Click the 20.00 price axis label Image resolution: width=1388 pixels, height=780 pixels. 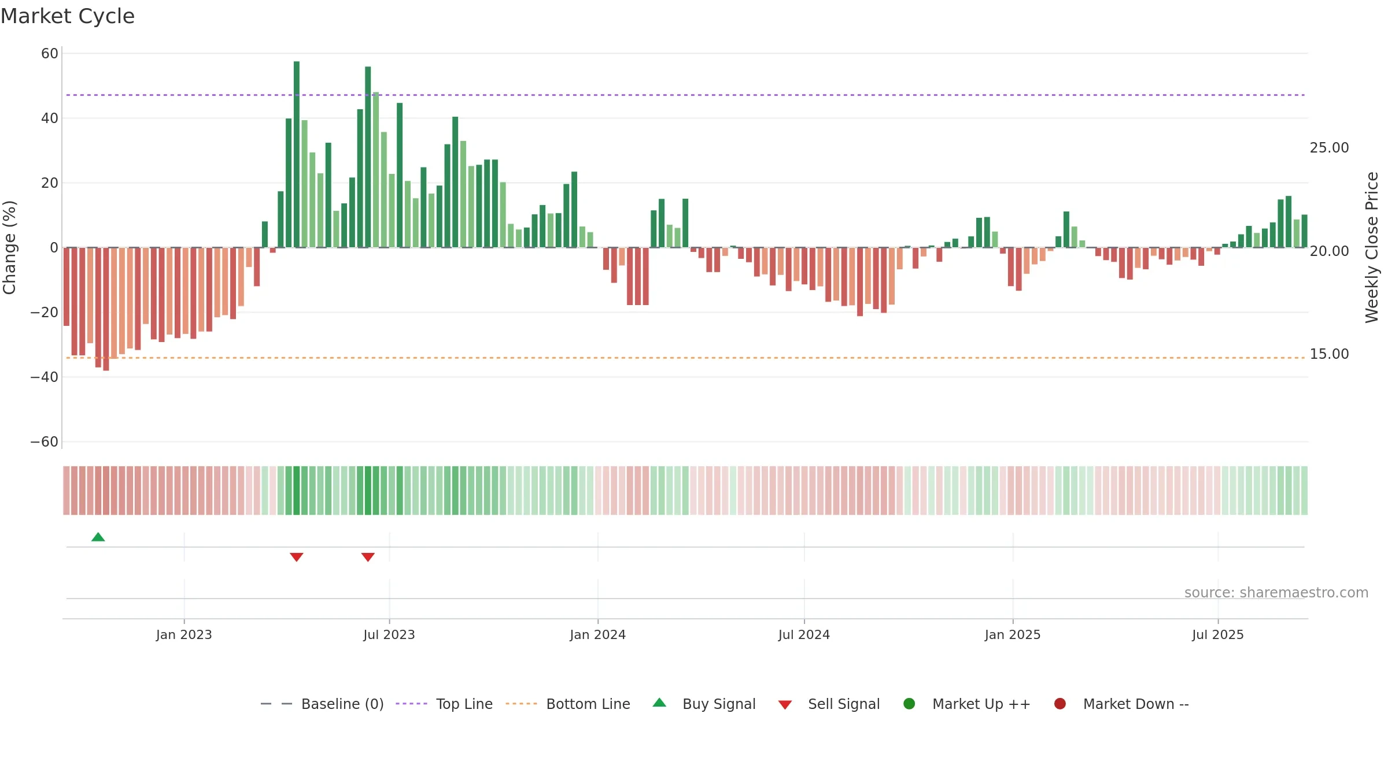(1329, 251)
